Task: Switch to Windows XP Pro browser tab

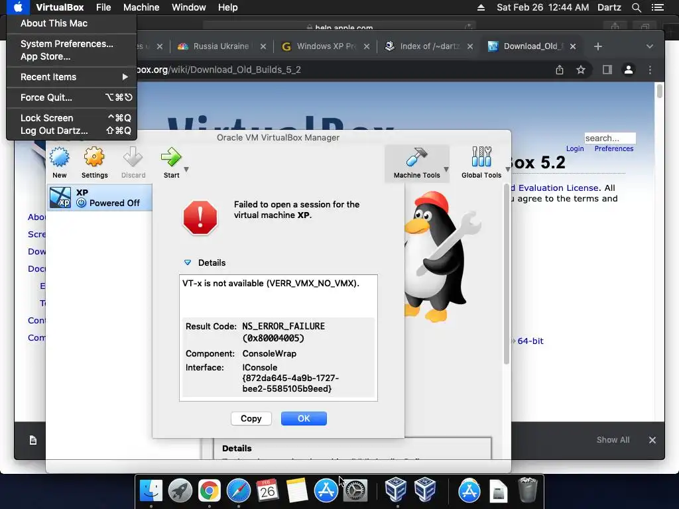Action: pos(326,46)
